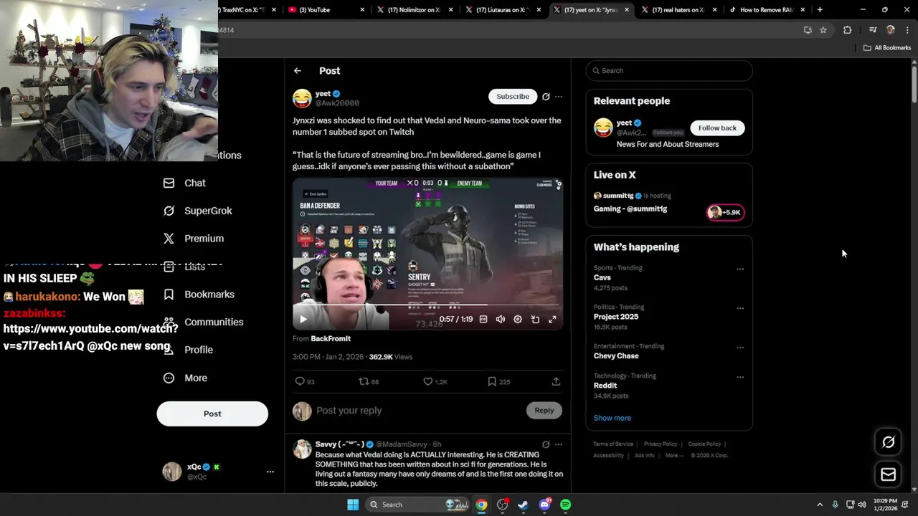Open Spotify from taskbar
Screen dimensions: 918x516
566,505
